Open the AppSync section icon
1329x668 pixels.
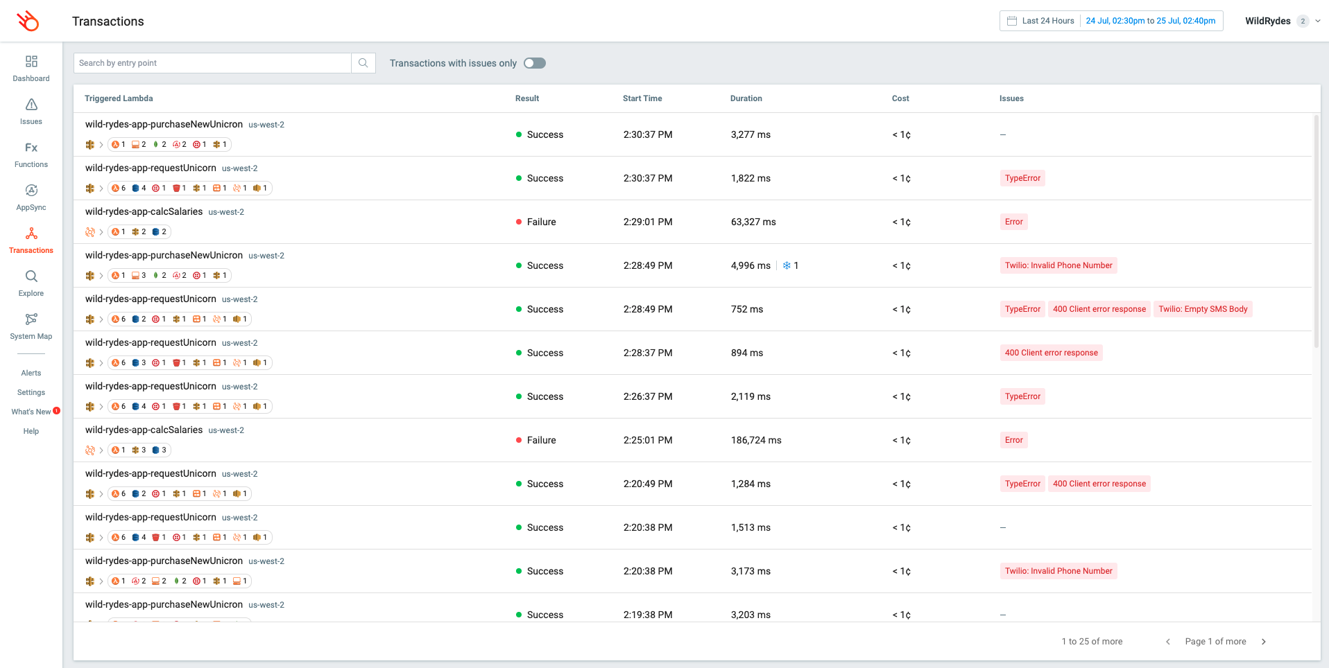click(x=31, y=191)
